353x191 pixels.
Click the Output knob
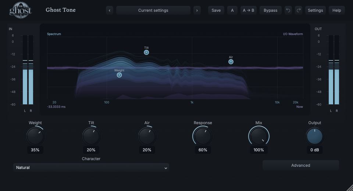coord(314,136)
